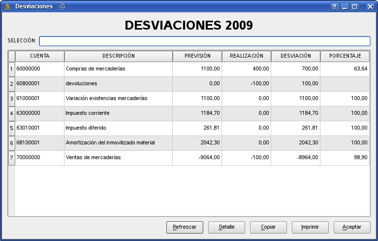This screenshot has height=241, width=378.
Task: Select account cell 63010001
Action: tap(40, 128)
